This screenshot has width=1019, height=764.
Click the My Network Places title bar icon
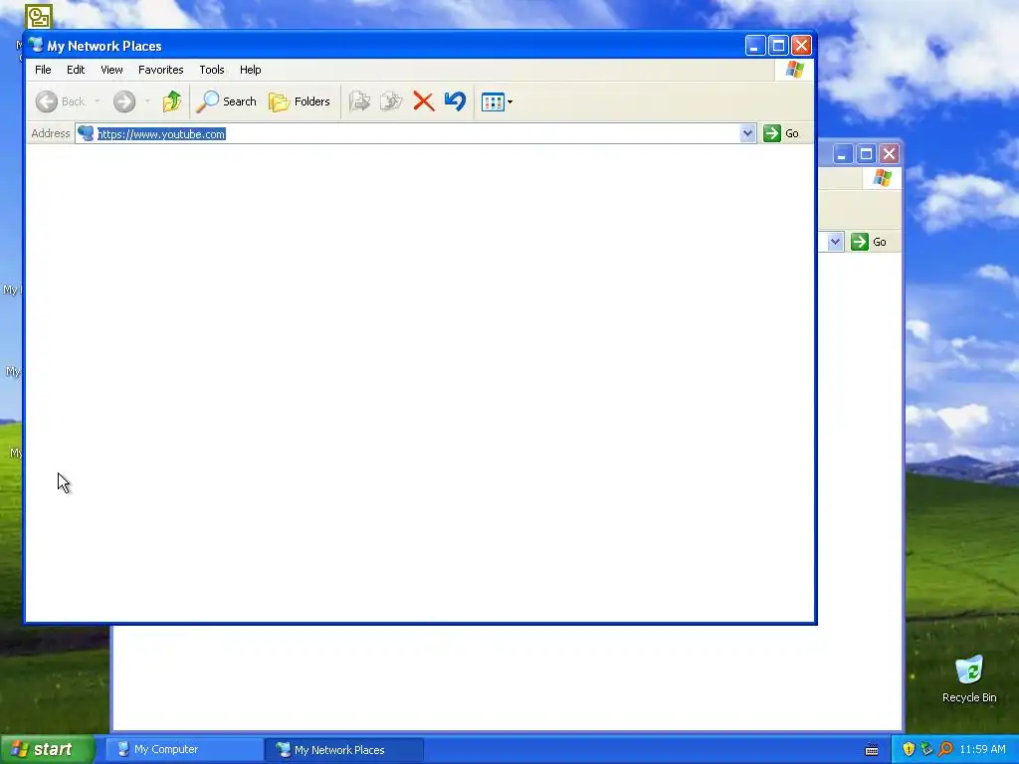coord(36,45)
